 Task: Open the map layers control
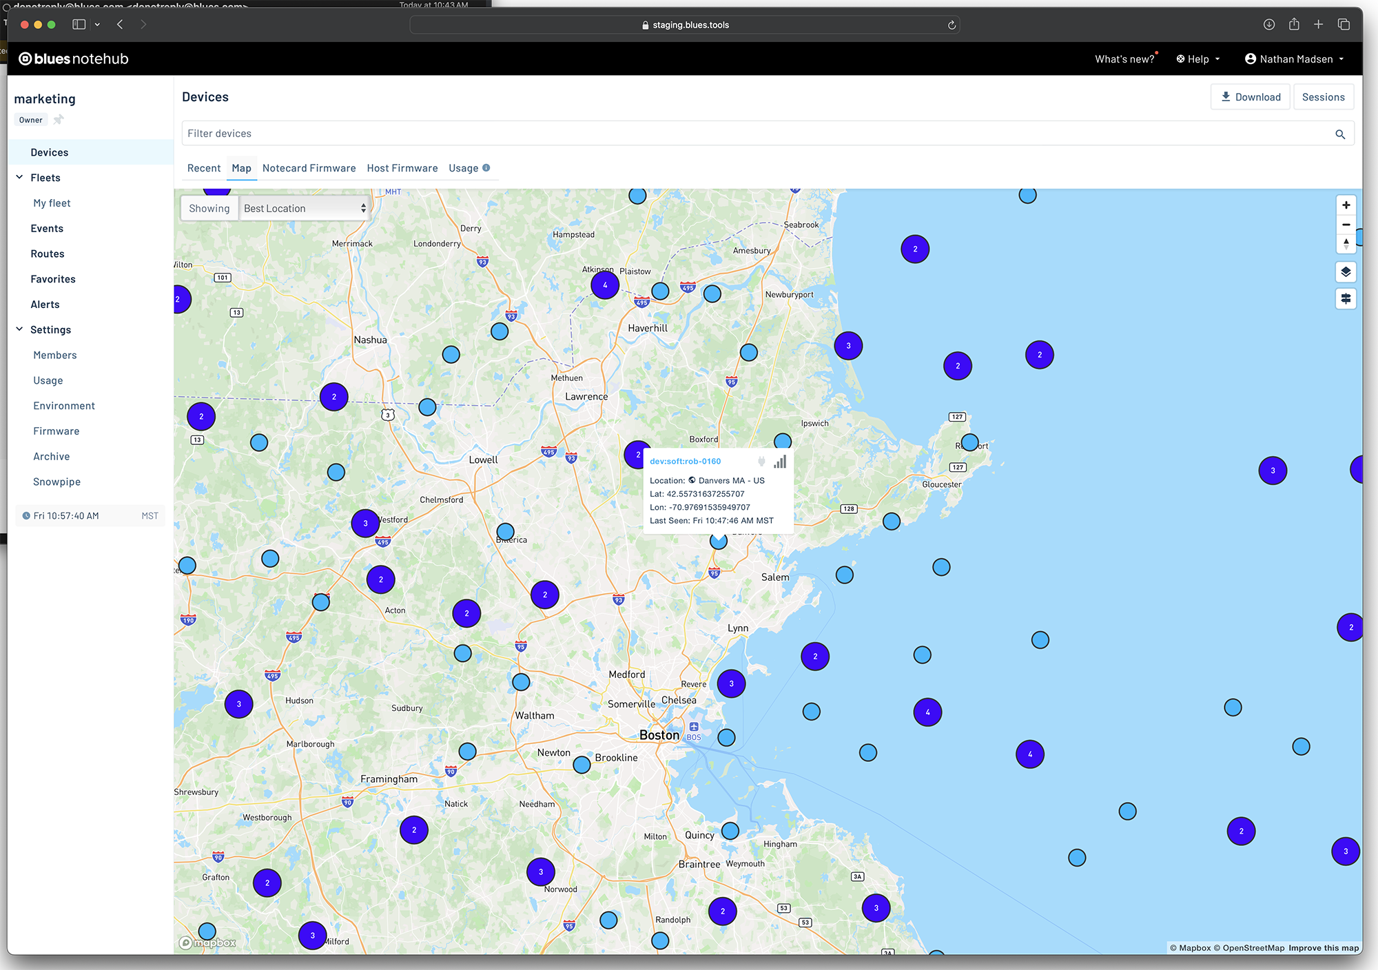pyautogui.click(x=1346, y=272)
